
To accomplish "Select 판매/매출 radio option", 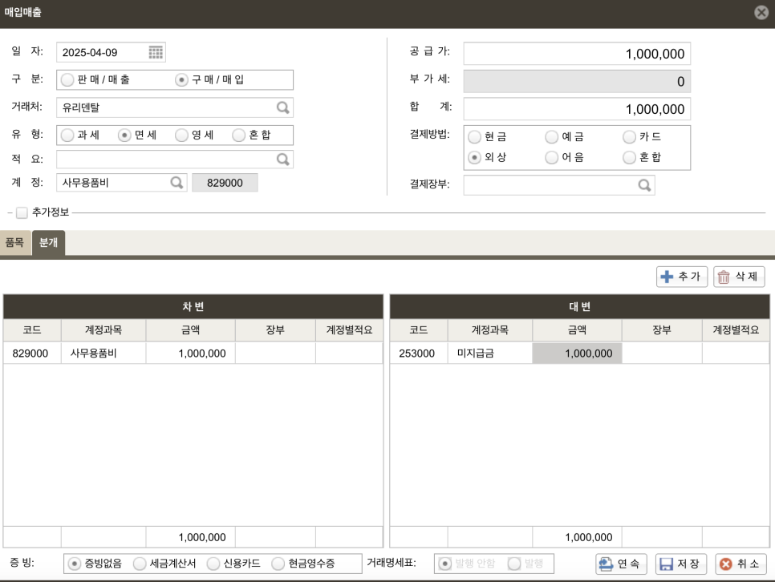I will 67,79.
